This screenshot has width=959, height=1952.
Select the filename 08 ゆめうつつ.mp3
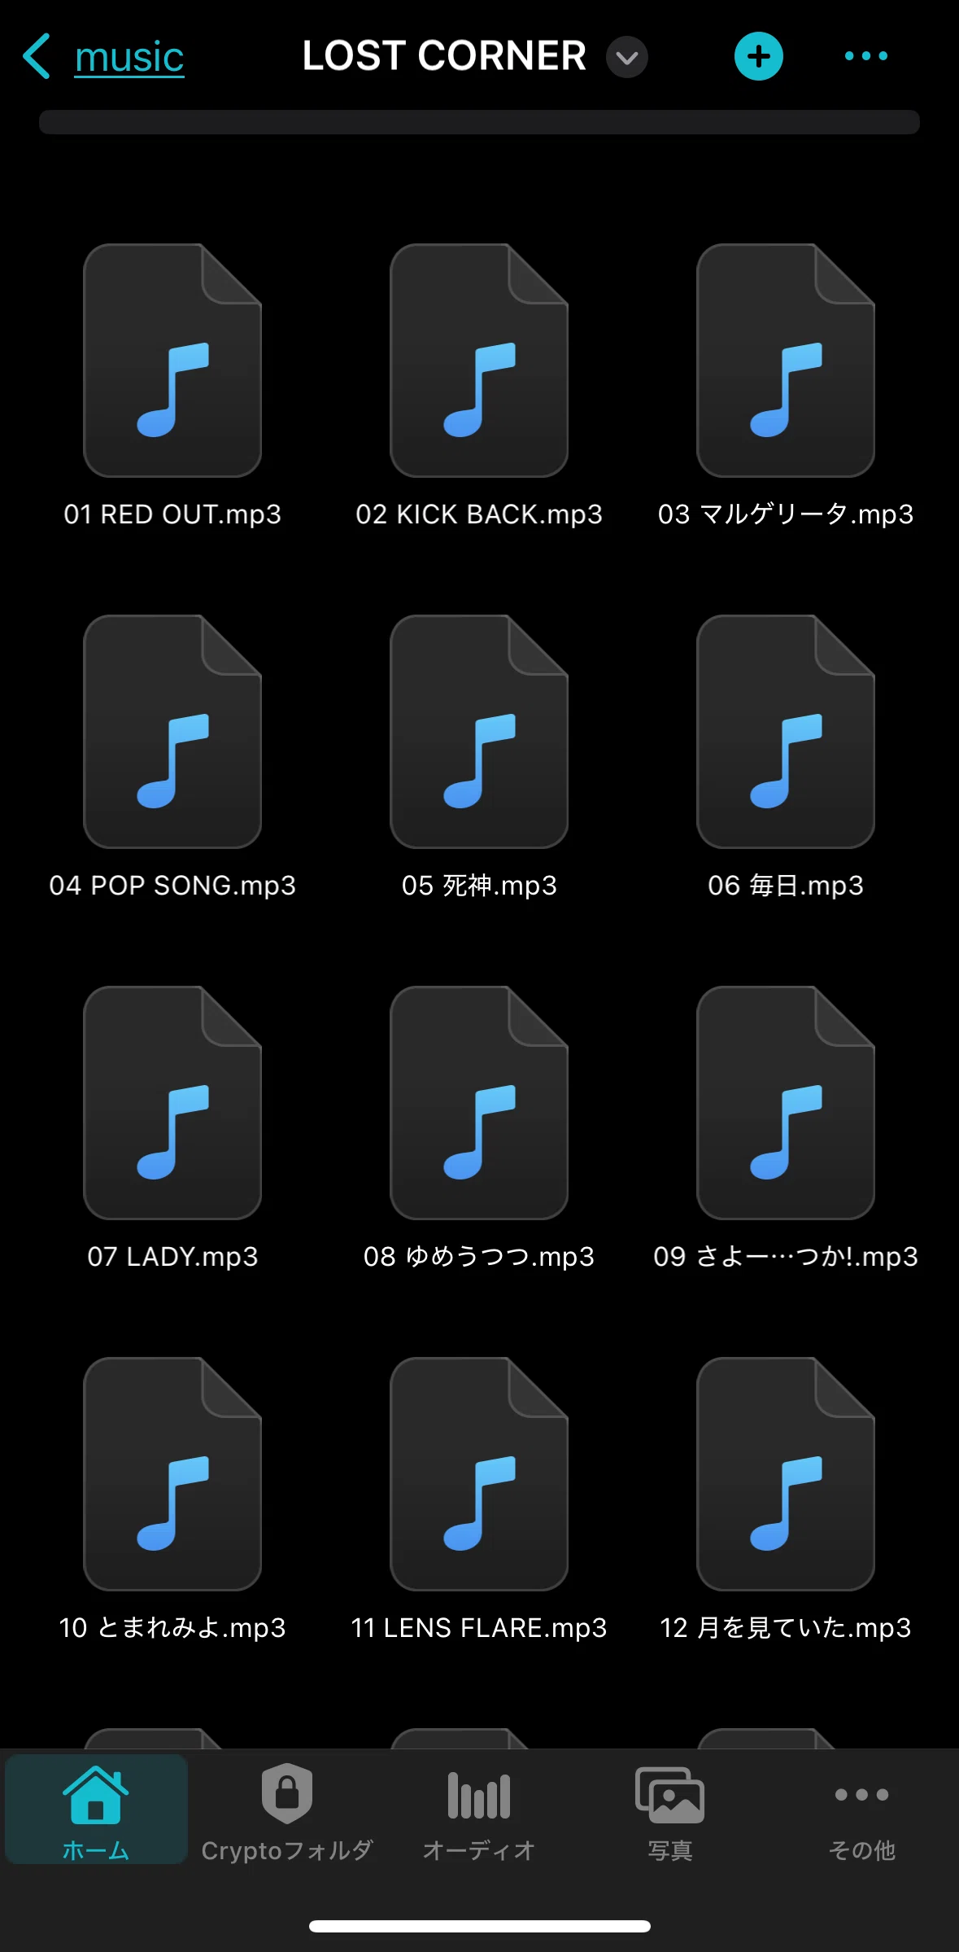tap(479, 1257)
